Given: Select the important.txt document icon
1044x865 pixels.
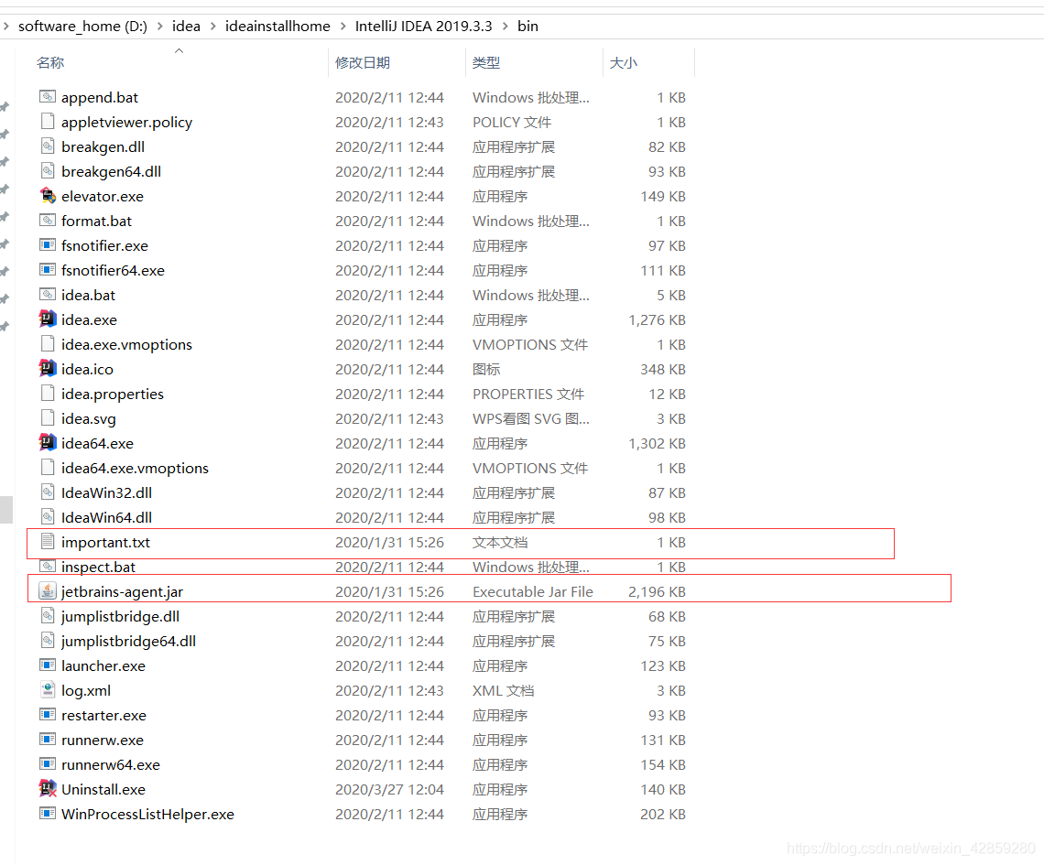Looking at the screenshot, I should [x=48, y=542].
